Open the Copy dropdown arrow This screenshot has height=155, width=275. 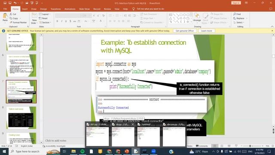(x=20, y=18)
